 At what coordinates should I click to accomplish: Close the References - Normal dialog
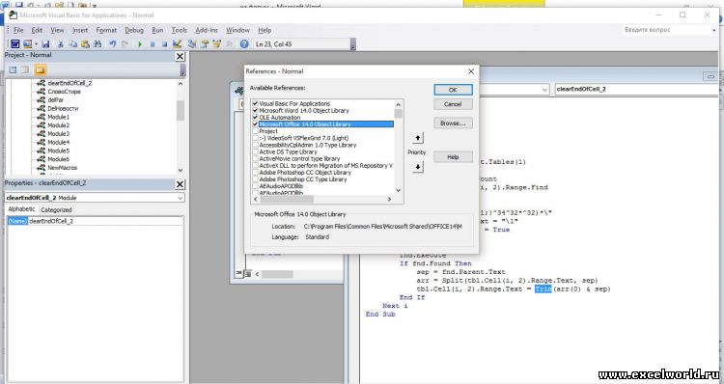pyautogui.click(x=471, y=71)
